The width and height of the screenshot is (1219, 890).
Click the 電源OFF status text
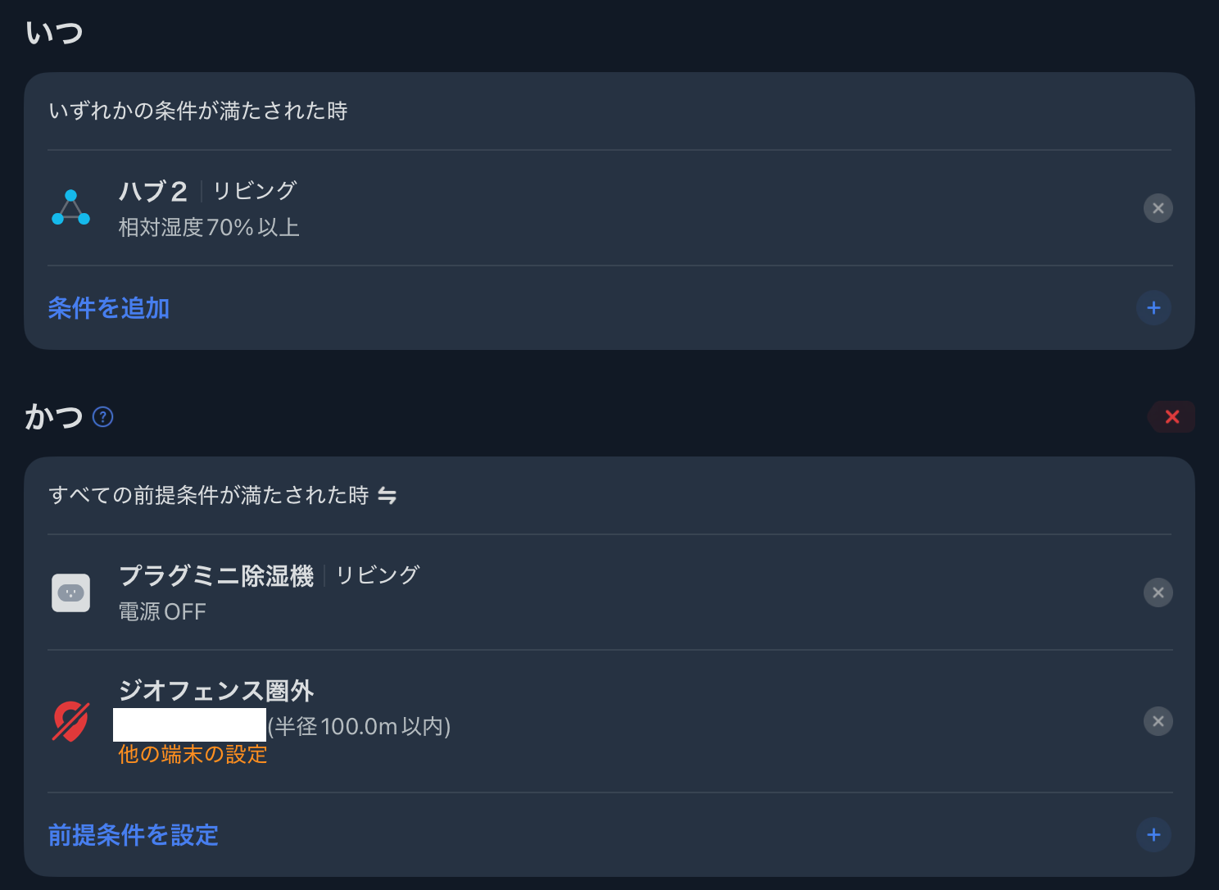162,611
